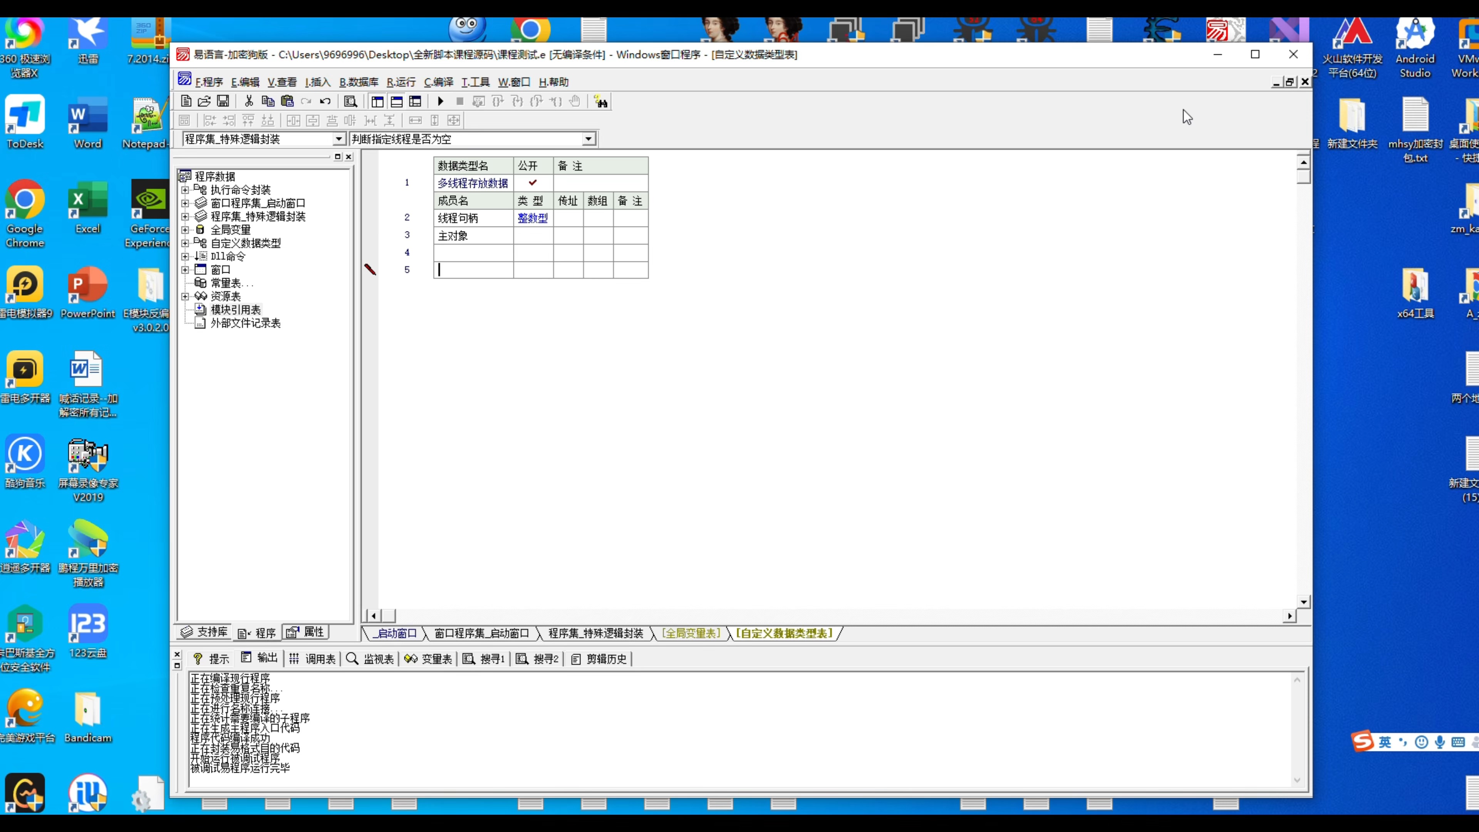Click the Save file toolbar icon
The width and height of the screenshot is (1479, 832).
[223, 102]
